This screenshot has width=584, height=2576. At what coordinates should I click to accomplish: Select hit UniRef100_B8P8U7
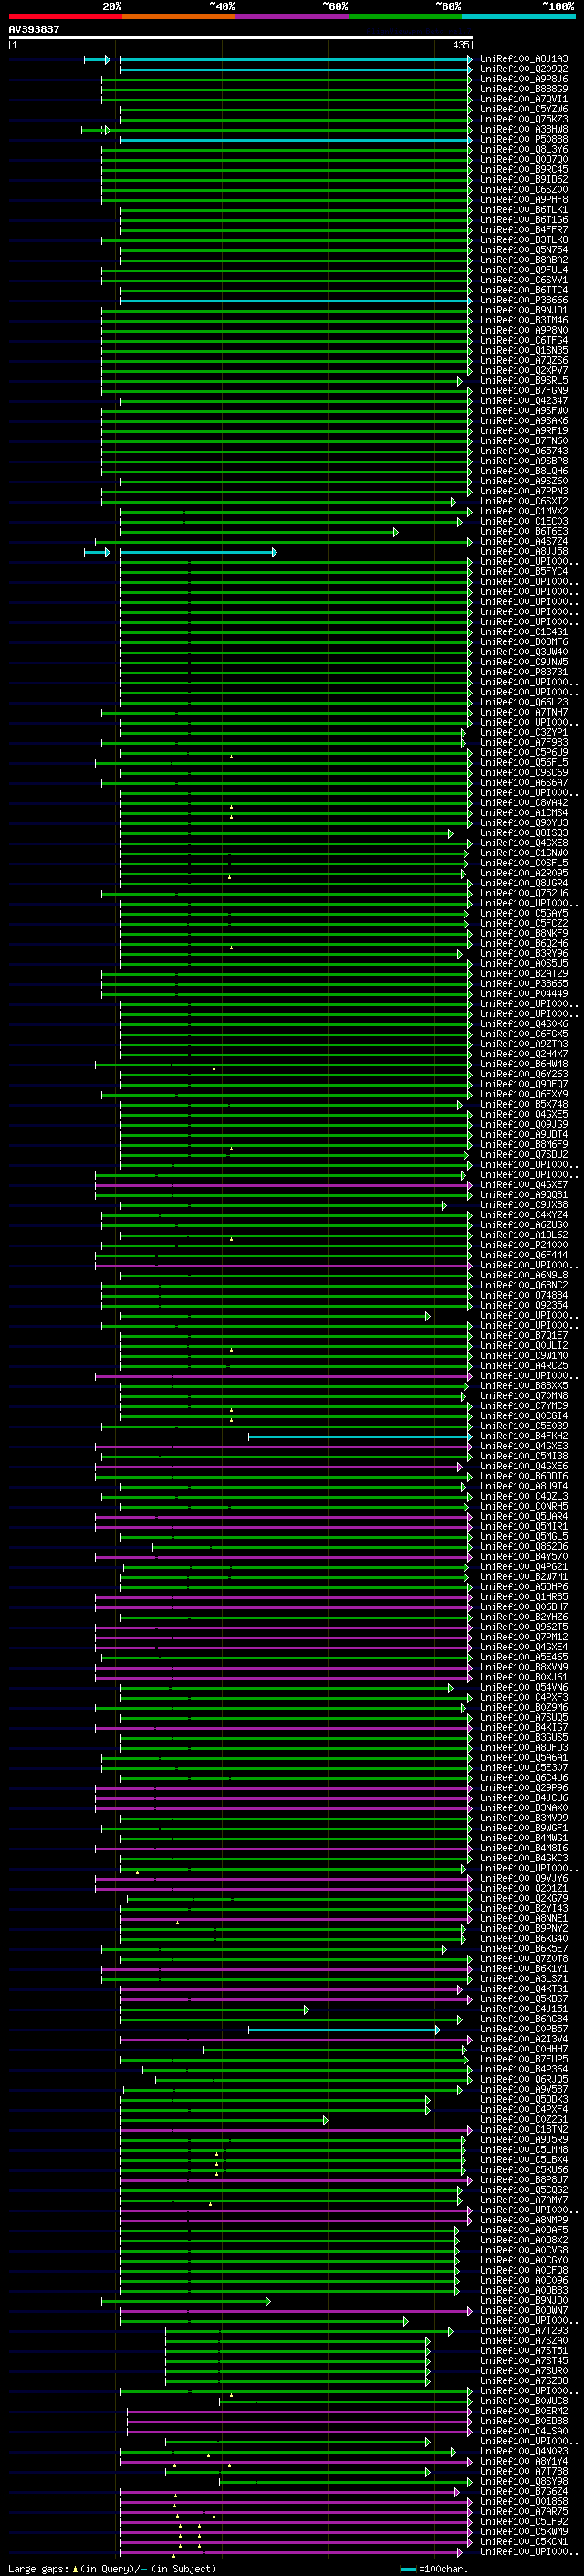[x=524, y=2181]
